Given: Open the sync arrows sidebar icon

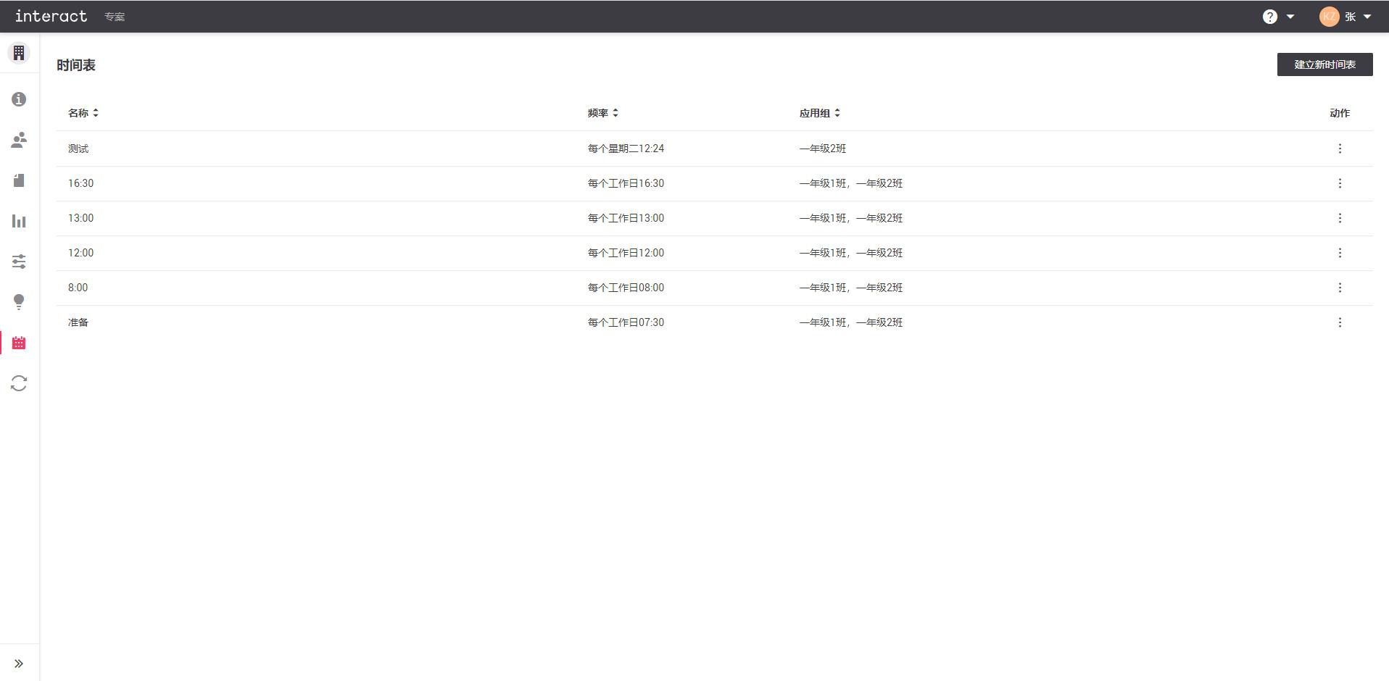Looking at the screenshot, I should pyautogui.click(x=19, y=383).
